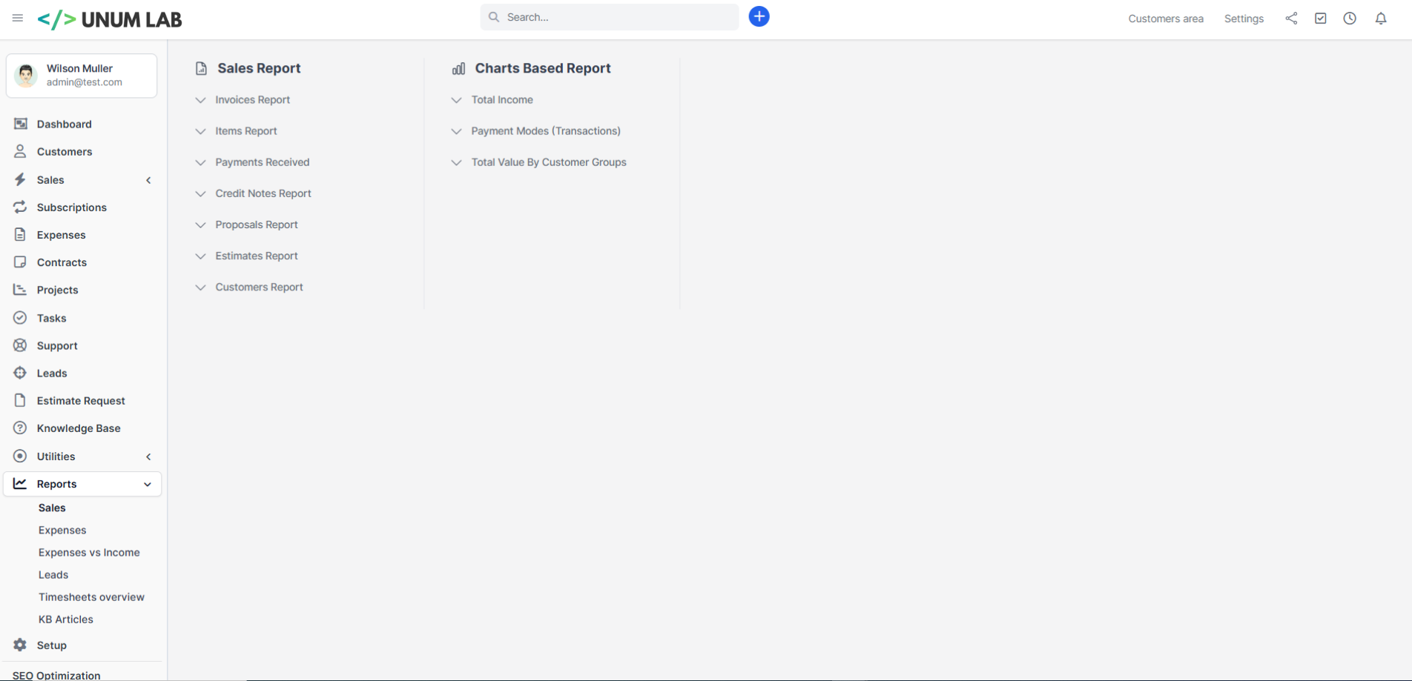The image size is (1412, 681).
Task: Click the Search input field
Action: (x=610, y=17)
